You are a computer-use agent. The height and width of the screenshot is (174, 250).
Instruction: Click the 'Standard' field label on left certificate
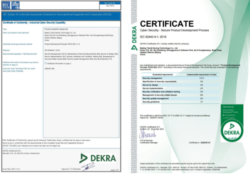tap(6, 50)
